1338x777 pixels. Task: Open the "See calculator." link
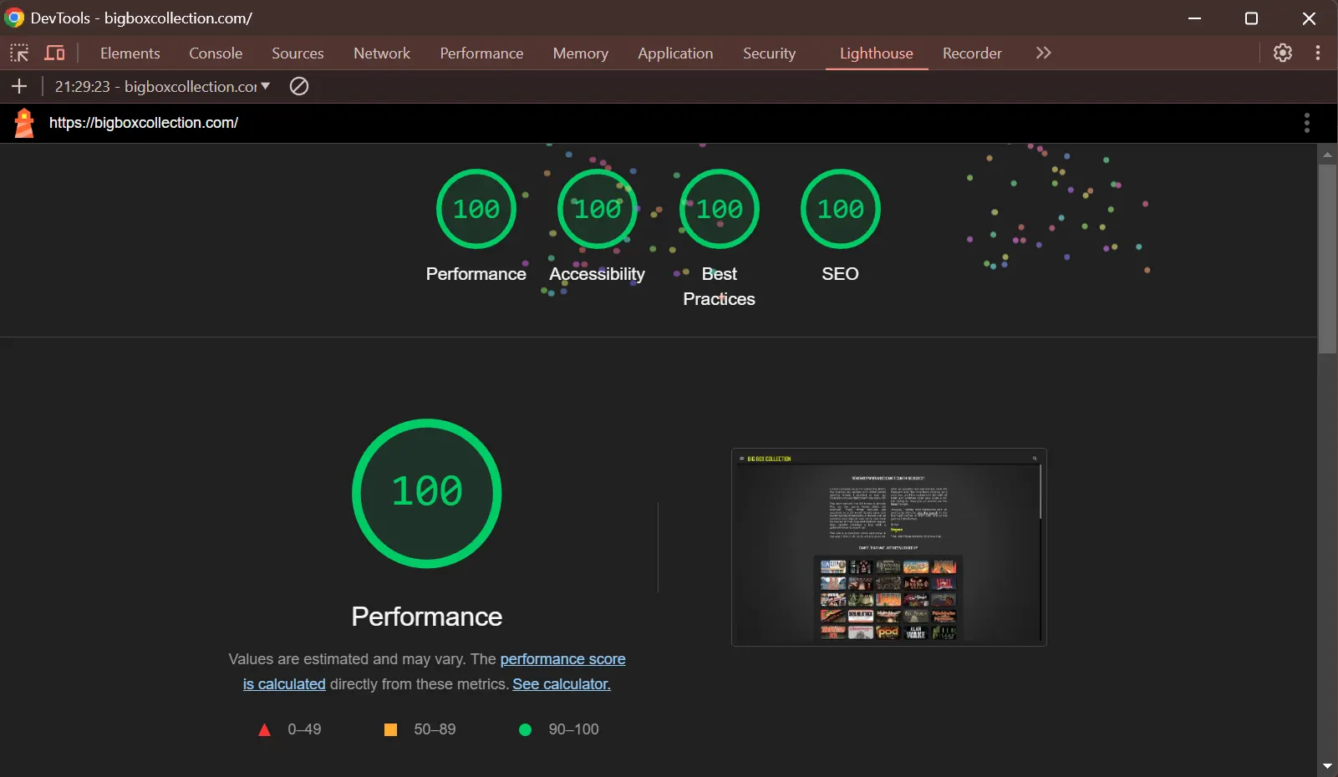pyautogui.click(x=562, y=684)
